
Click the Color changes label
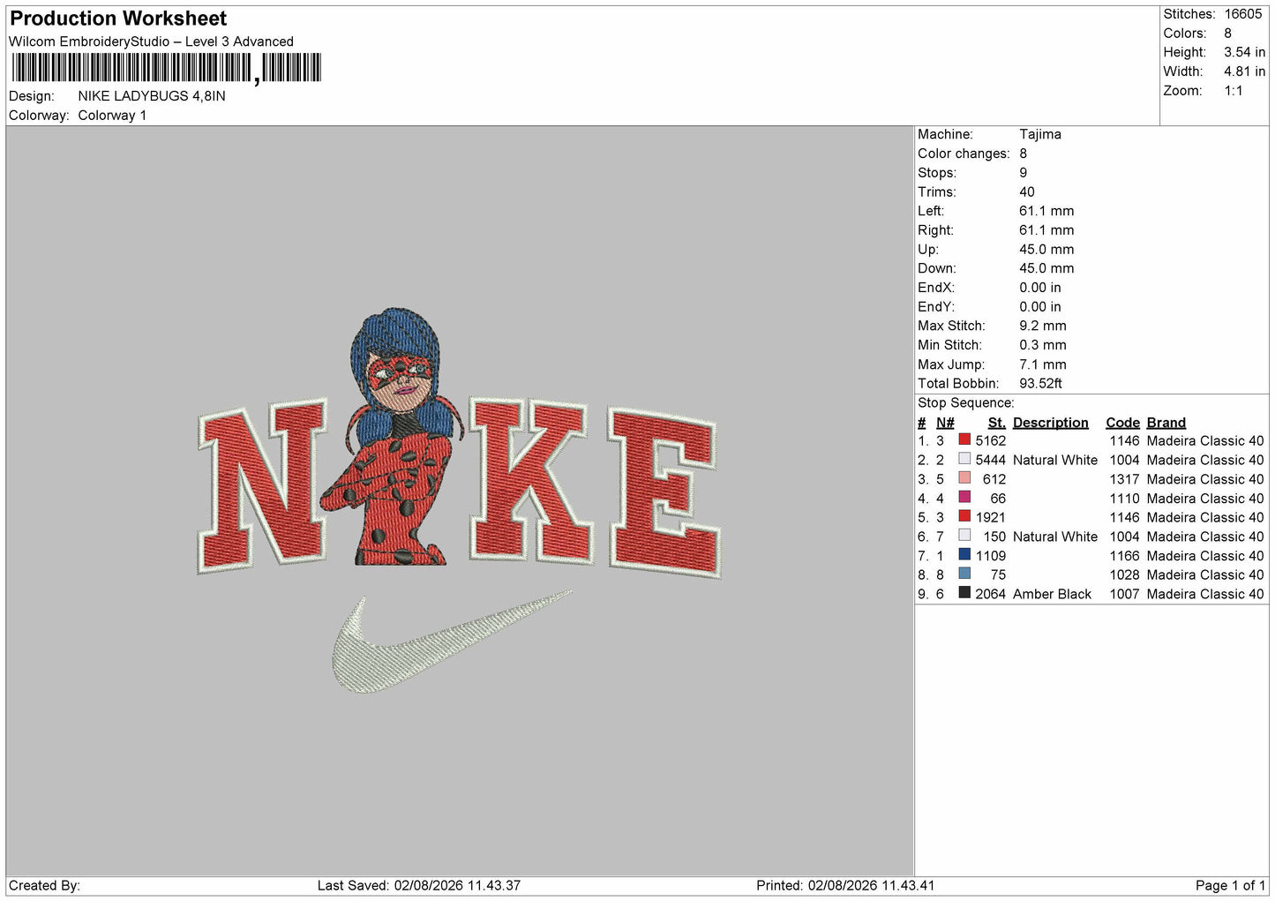(964, 154)
